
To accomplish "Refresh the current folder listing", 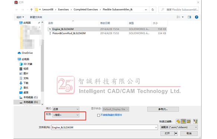I will click(x=153, y=10).
